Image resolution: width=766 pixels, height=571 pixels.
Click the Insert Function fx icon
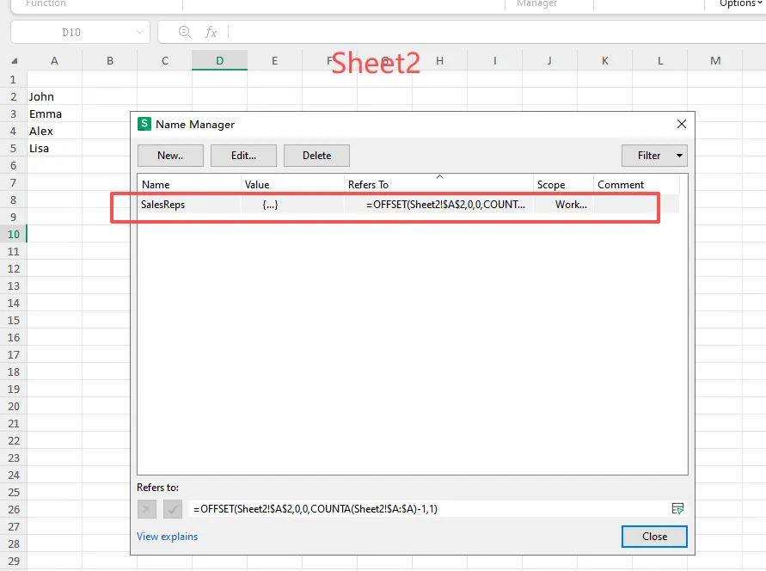point(211,32)
